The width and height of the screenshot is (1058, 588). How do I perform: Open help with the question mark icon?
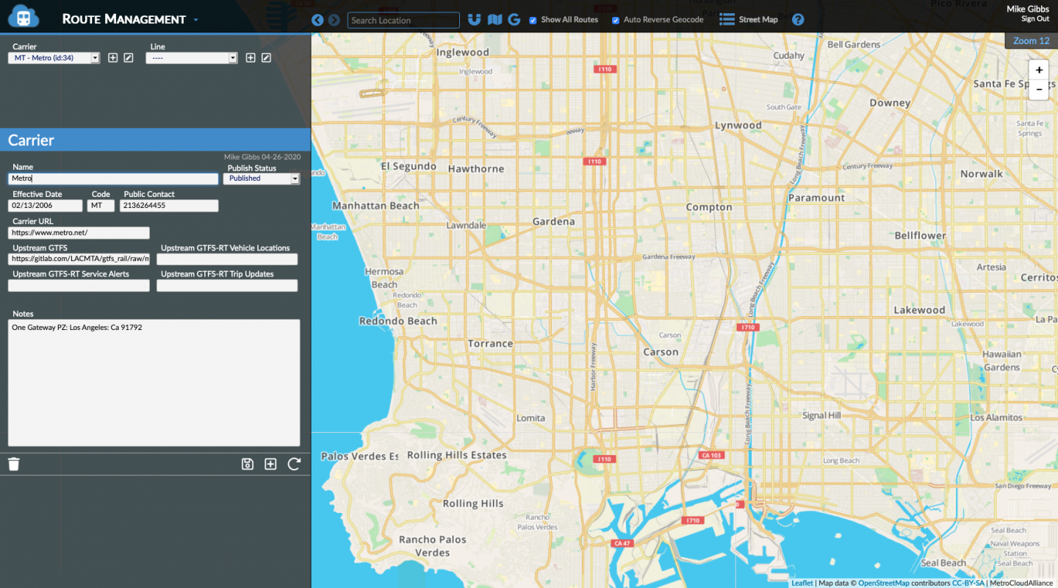point(798,20)
